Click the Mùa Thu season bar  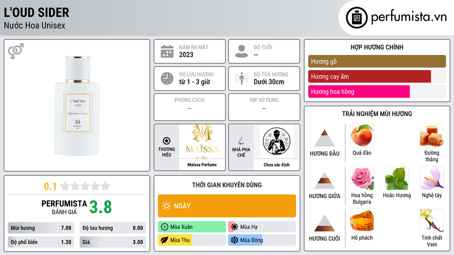tap(192, 240)
